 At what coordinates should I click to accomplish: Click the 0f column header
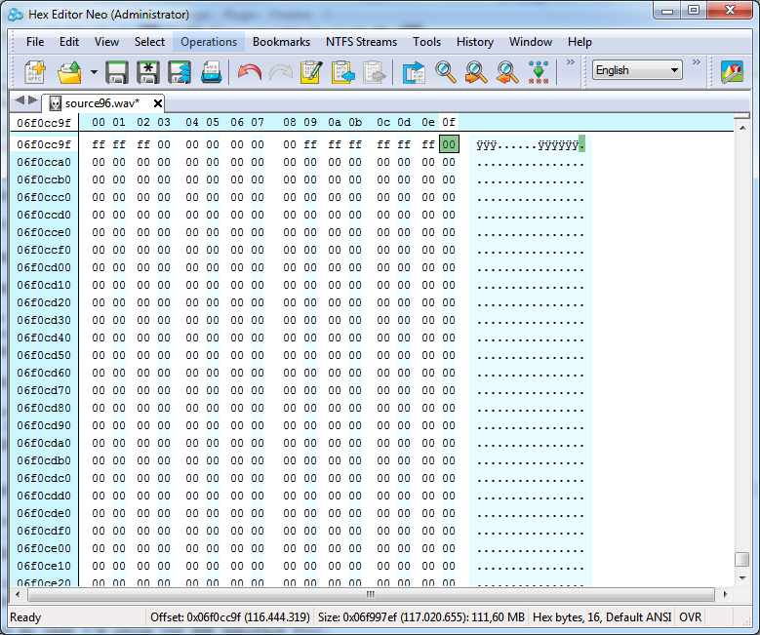[449, 122]
